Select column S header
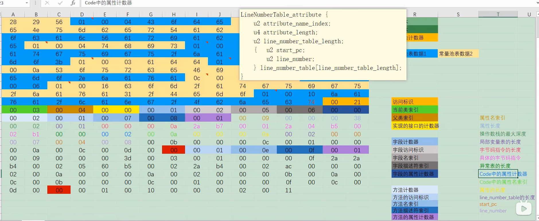Screen dimensions: 539x221 pyautogui.click(x=458, y=14)
